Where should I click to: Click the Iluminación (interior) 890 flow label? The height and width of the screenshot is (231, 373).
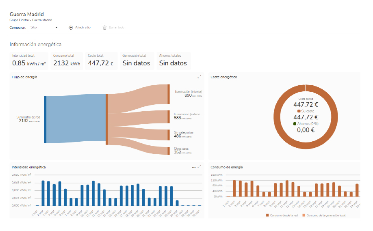tap(189, 93)
